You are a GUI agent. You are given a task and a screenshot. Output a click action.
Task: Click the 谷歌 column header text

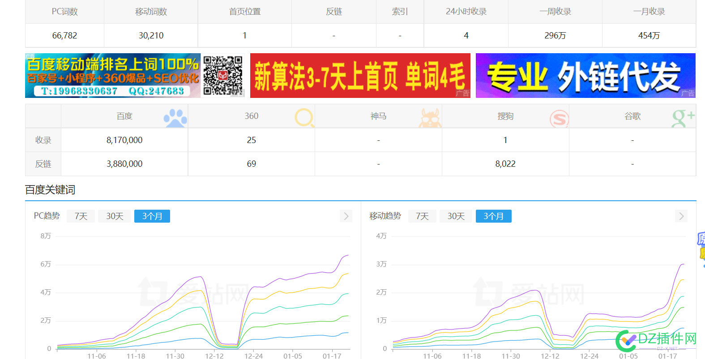click(632, 116)
